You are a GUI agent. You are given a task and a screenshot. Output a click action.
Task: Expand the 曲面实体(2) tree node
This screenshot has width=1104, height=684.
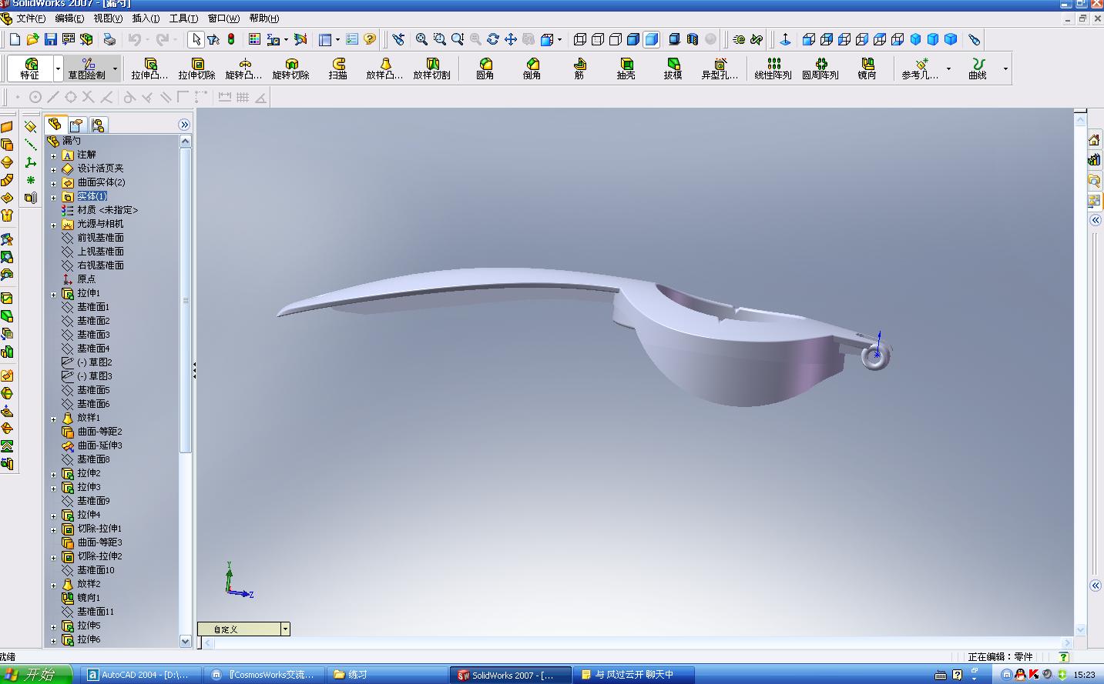tap(54, 183)
